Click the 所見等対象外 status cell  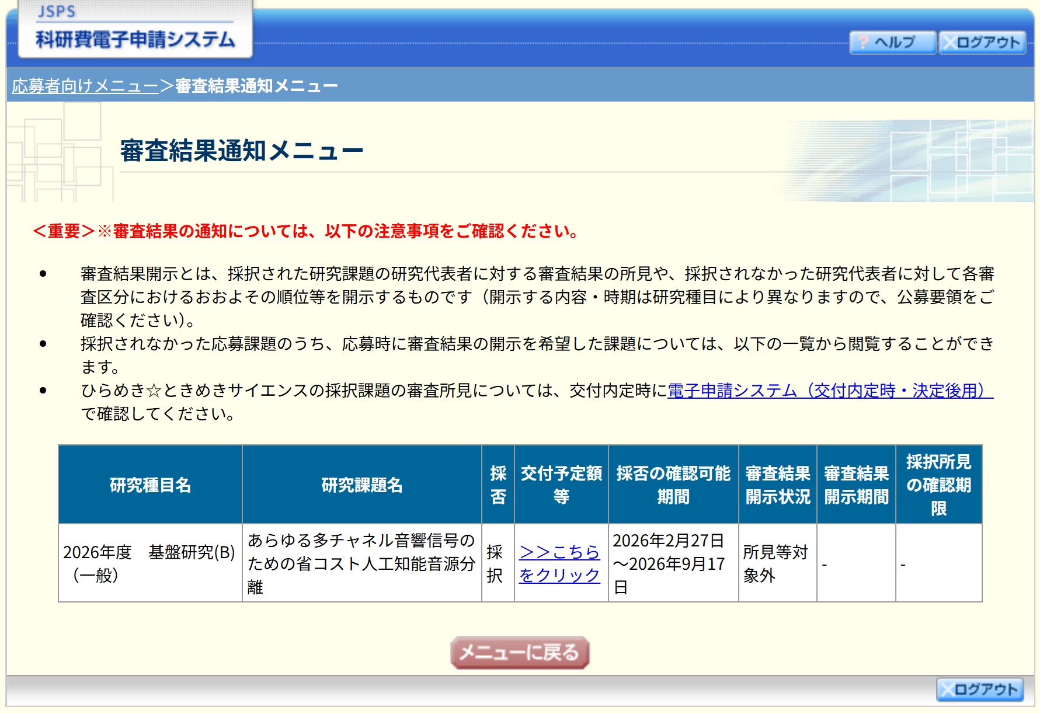(777, 563)
